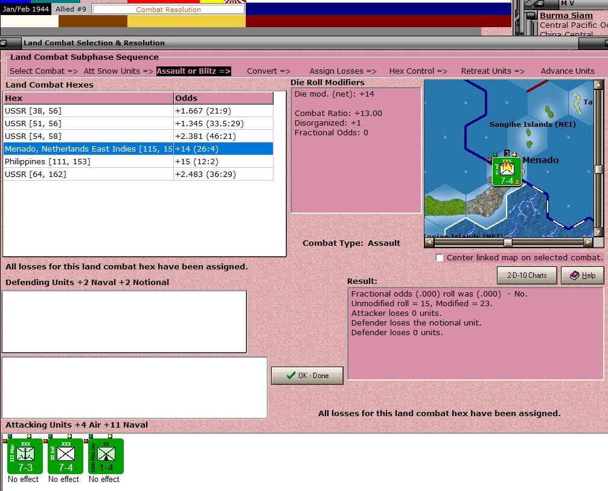This screenshot has height=491, width=608.
Task: Click the Allied #9 impulse label
Action: [71, 9]
